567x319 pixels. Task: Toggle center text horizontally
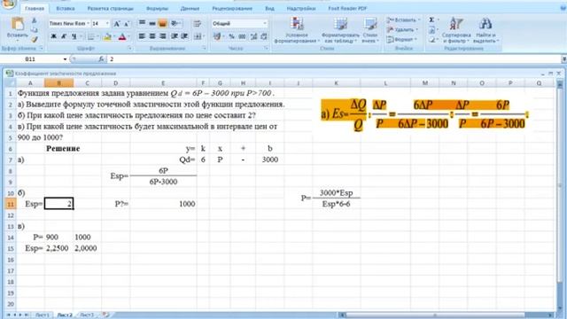tap(152, 36)
